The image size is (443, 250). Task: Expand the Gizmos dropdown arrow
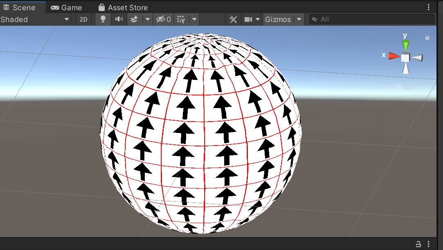coord(300,19)
